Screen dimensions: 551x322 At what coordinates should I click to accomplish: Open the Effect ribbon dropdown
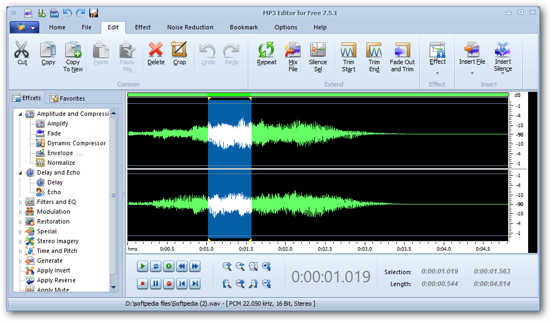click(438, 73)
